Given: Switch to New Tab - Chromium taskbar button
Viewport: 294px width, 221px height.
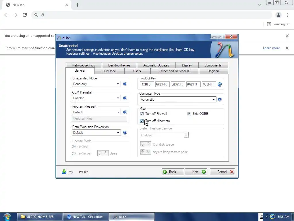Looking at the screenshot, I should click(86, 217).
